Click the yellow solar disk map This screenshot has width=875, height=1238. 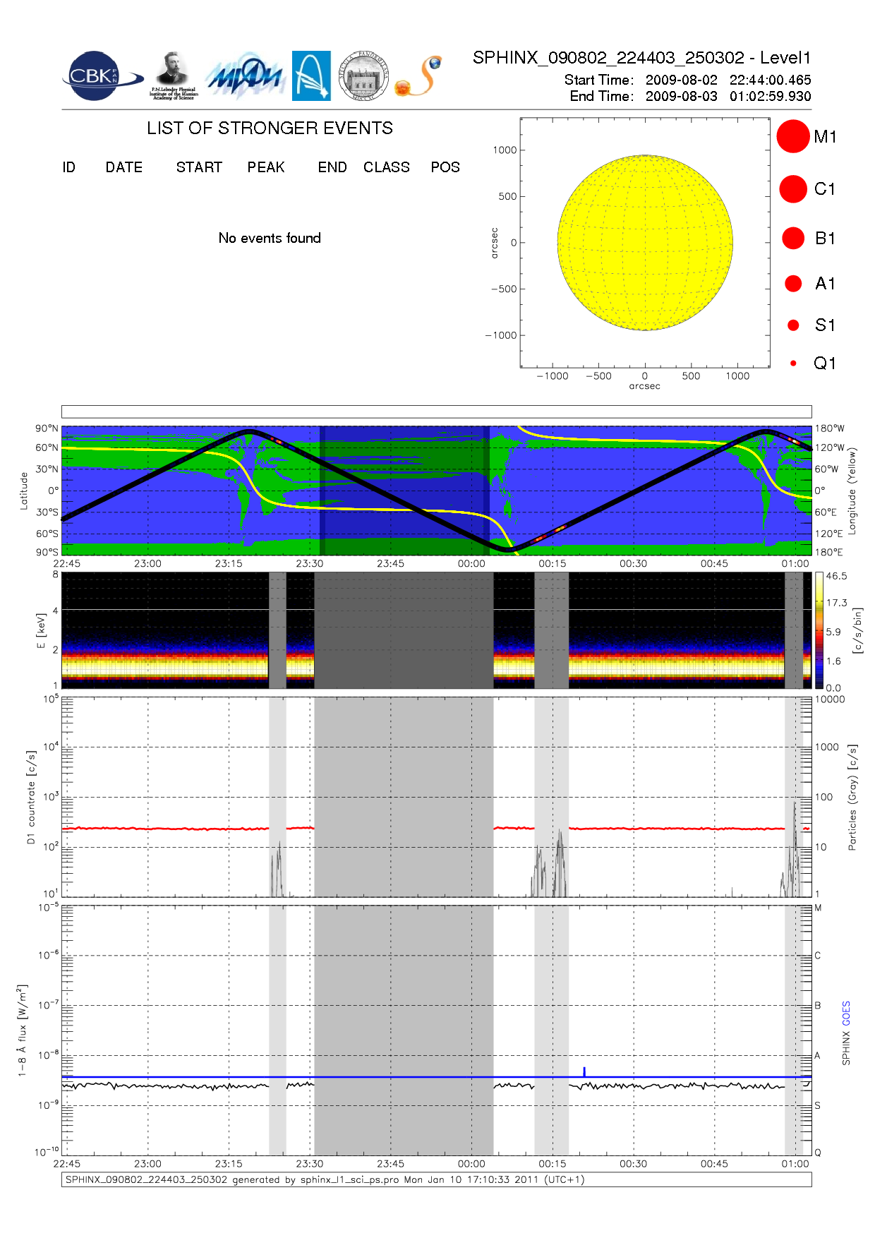point(645,243)
